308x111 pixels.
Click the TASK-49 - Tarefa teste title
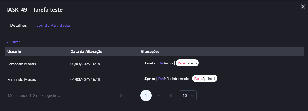point(34,10)
